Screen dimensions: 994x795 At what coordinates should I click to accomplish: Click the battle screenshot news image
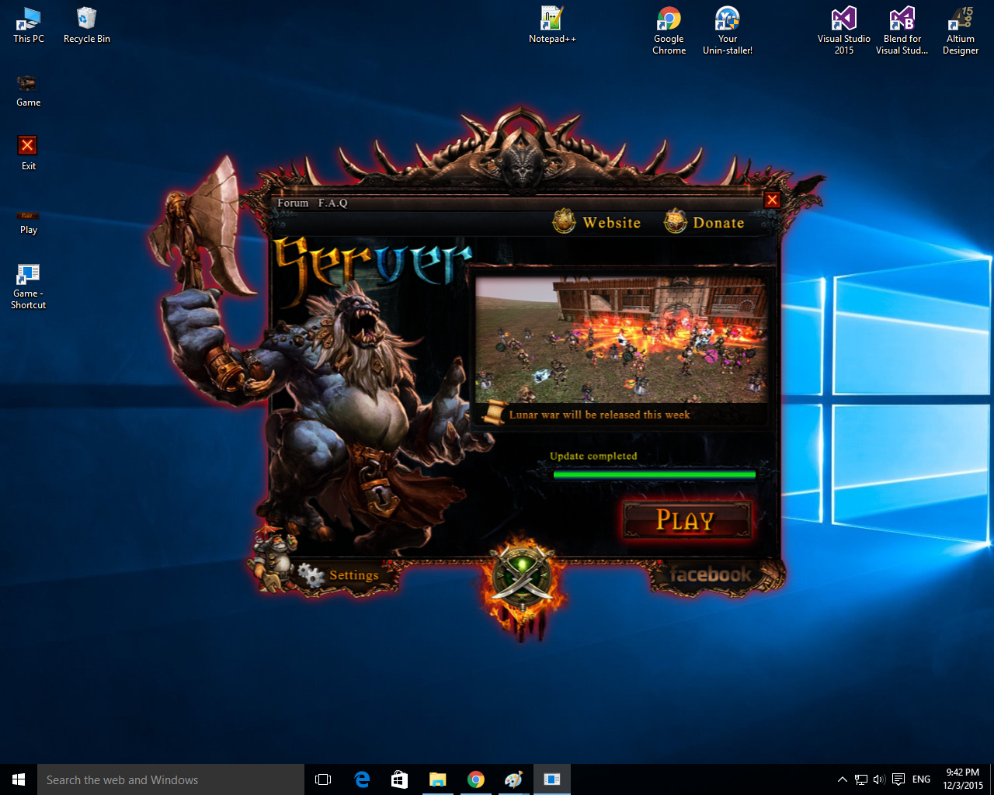point(621,340)
